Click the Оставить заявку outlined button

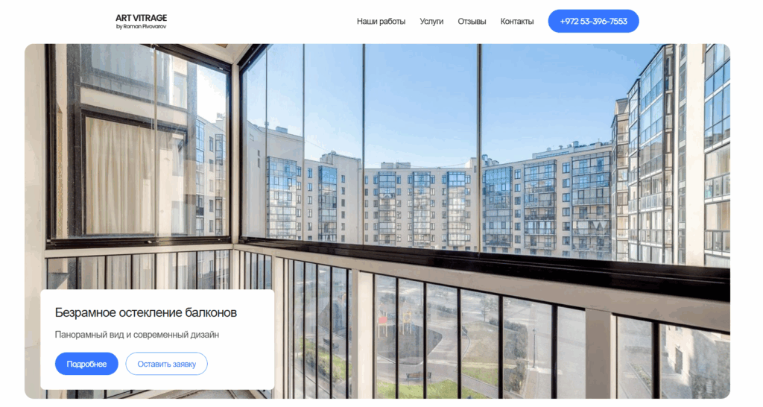coord(166,364)
